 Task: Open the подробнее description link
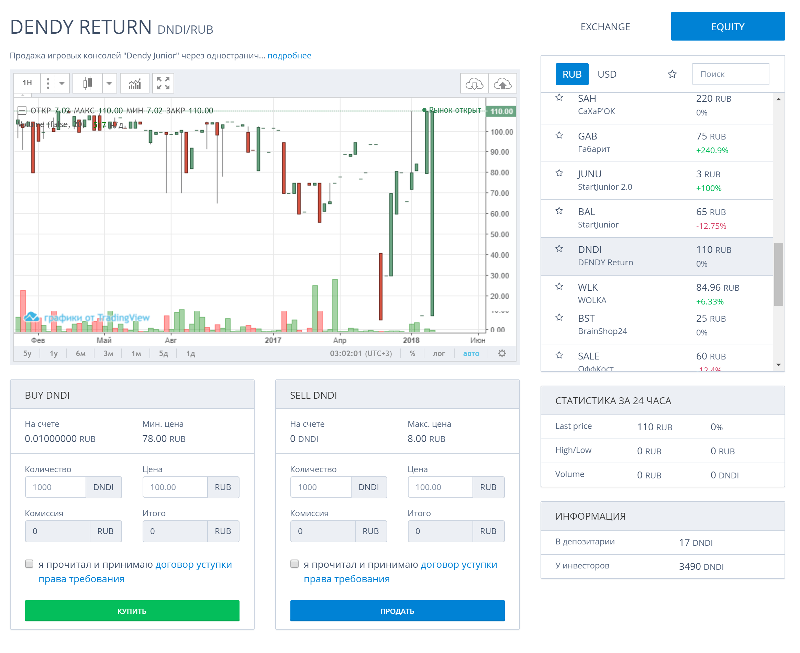coord(290,56)
